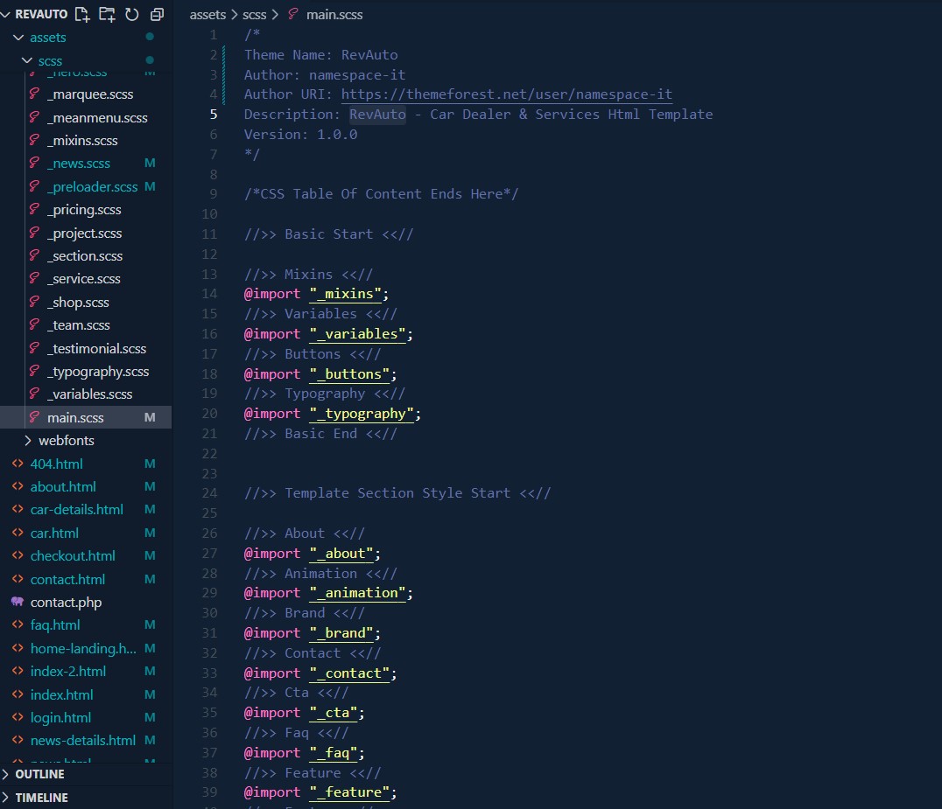Click the PHP elephant icon for contact.php
942x809 pixels.
18,603
